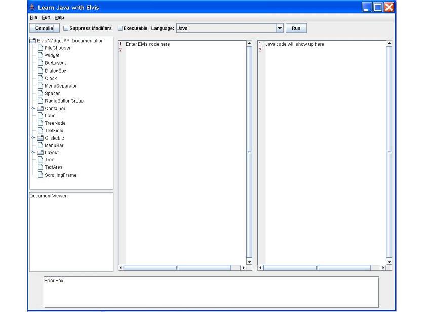Run the Elvis program

pyautogui.click(x=296, y=28)
